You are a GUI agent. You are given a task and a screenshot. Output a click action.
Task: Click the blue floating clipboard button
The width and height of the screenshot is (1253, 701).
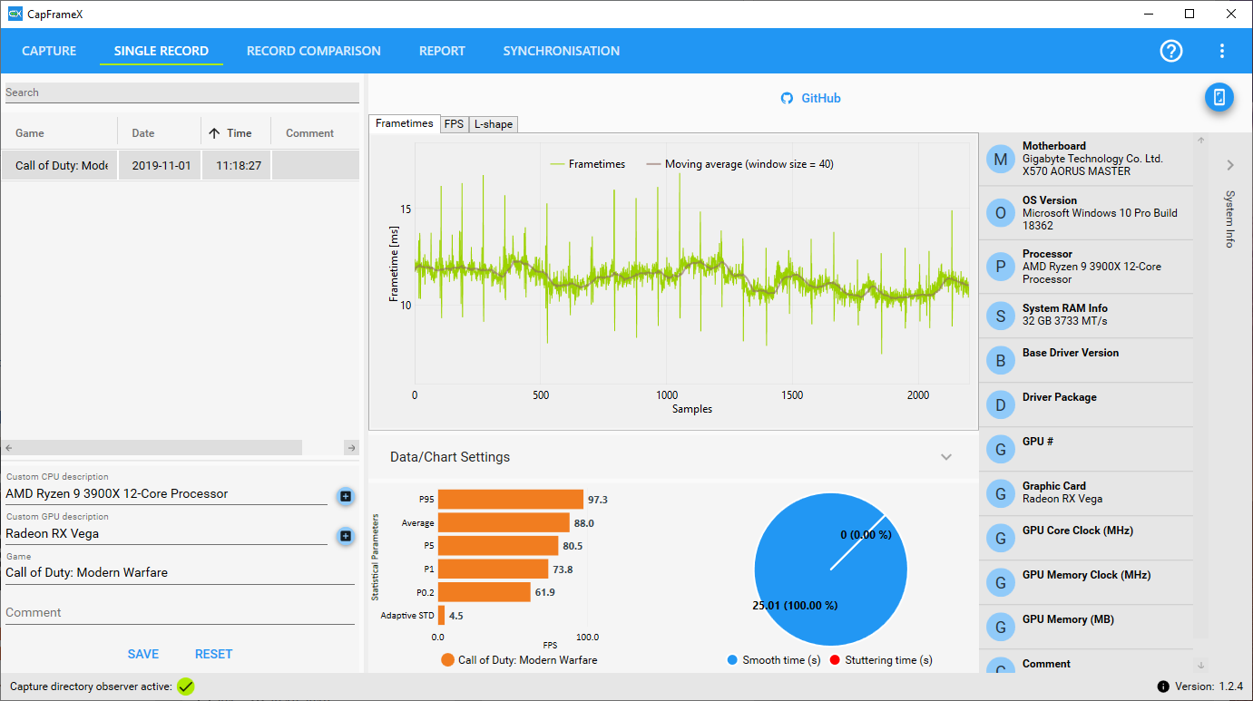1219,97
